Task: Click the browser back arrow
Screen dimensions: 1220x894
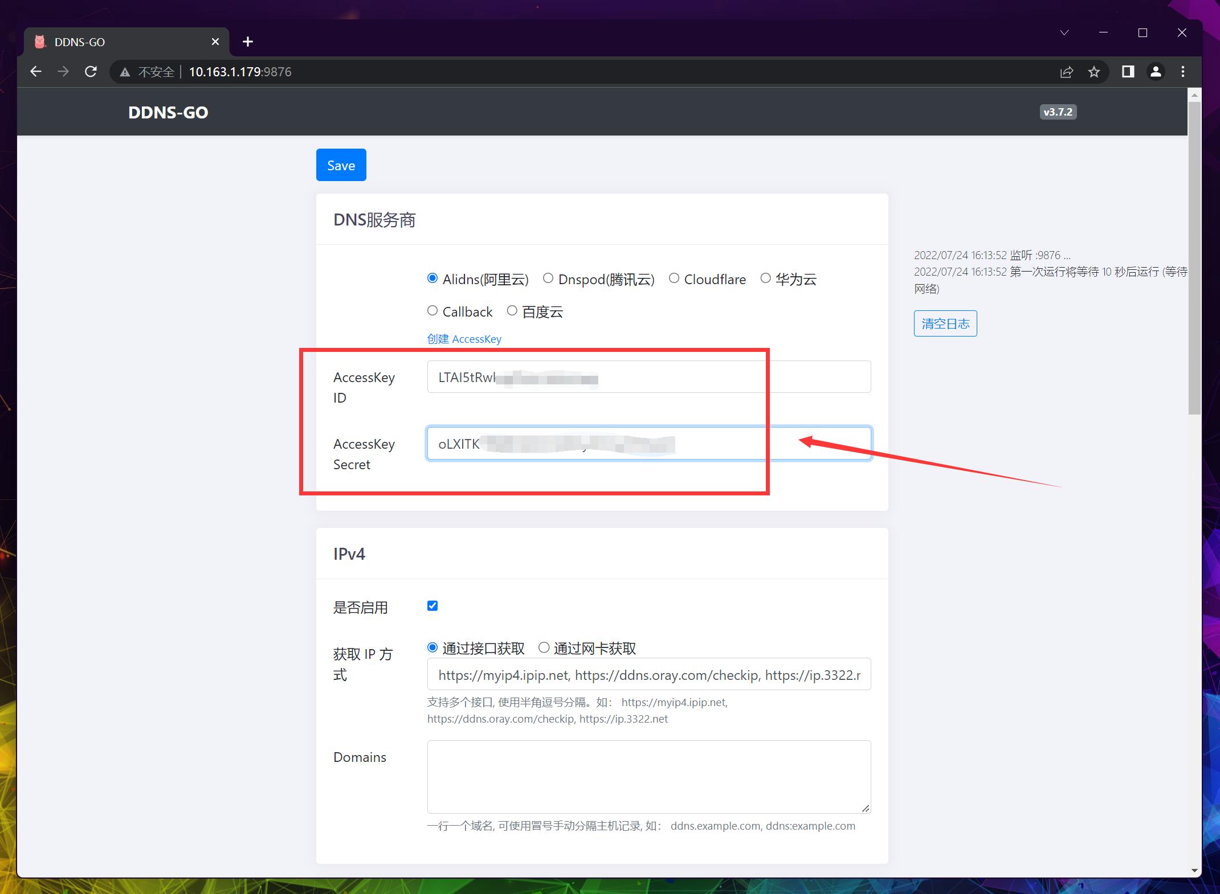Action: click(36, 72)
